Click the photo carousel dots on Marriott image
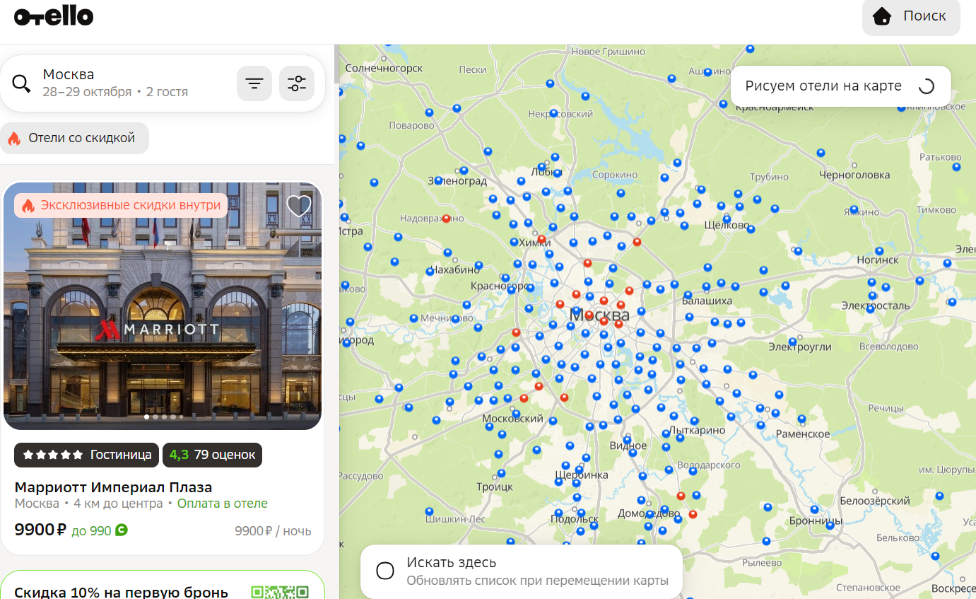 (163, 417)
